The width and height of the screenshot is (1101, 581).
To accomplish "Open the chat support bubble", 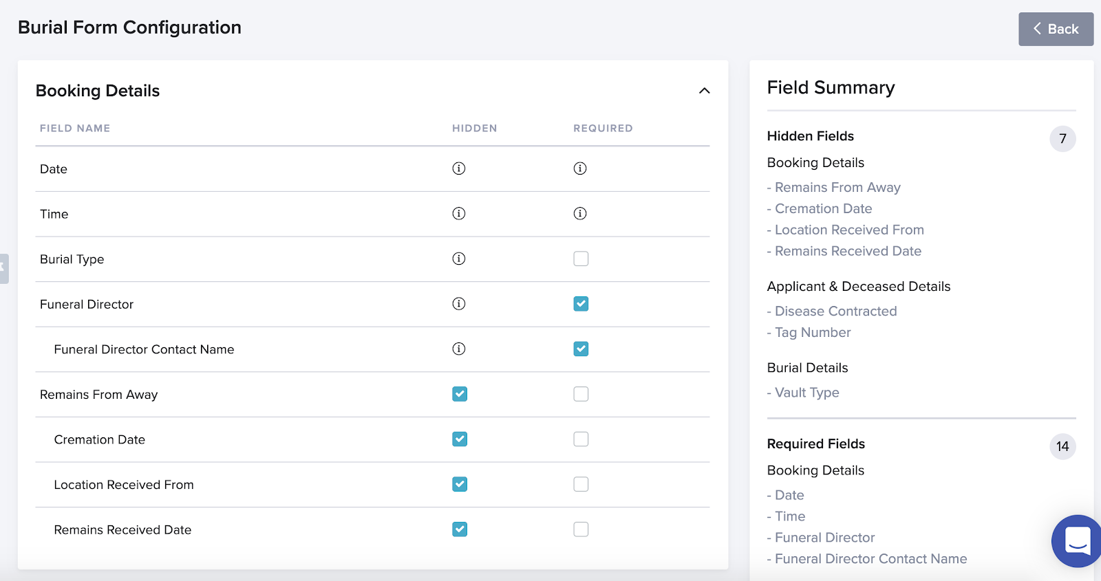I will [x=1077, y=540].
